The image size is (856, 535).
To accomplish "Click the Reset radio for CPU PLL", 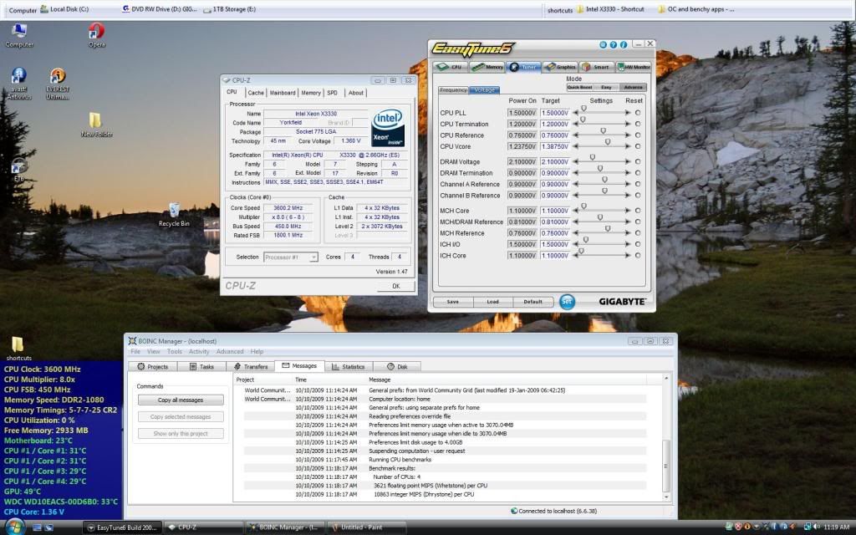I will [638, 113].
